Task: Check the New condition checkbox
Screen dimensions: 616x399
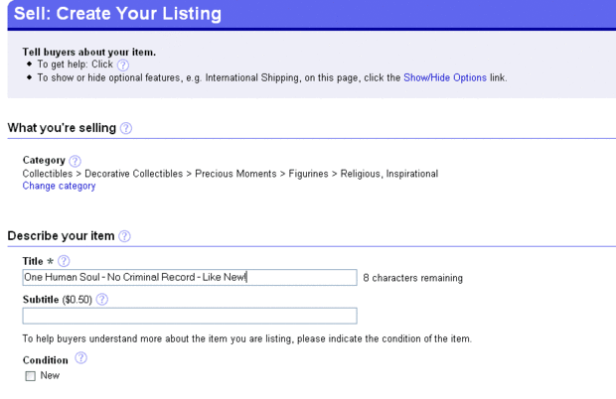Action: (30, 376)
